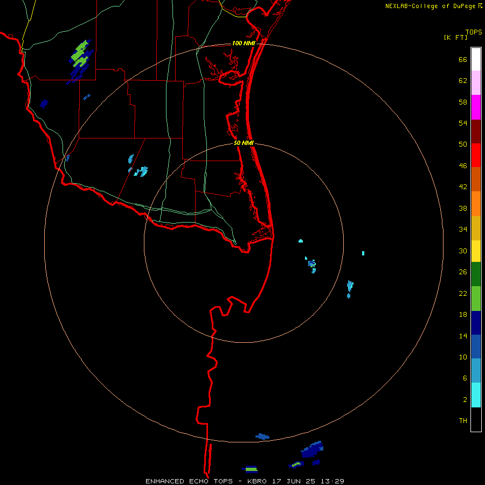Pick the light green legend swatch
The height and width of the screenshot is (485, 485).
476,299
